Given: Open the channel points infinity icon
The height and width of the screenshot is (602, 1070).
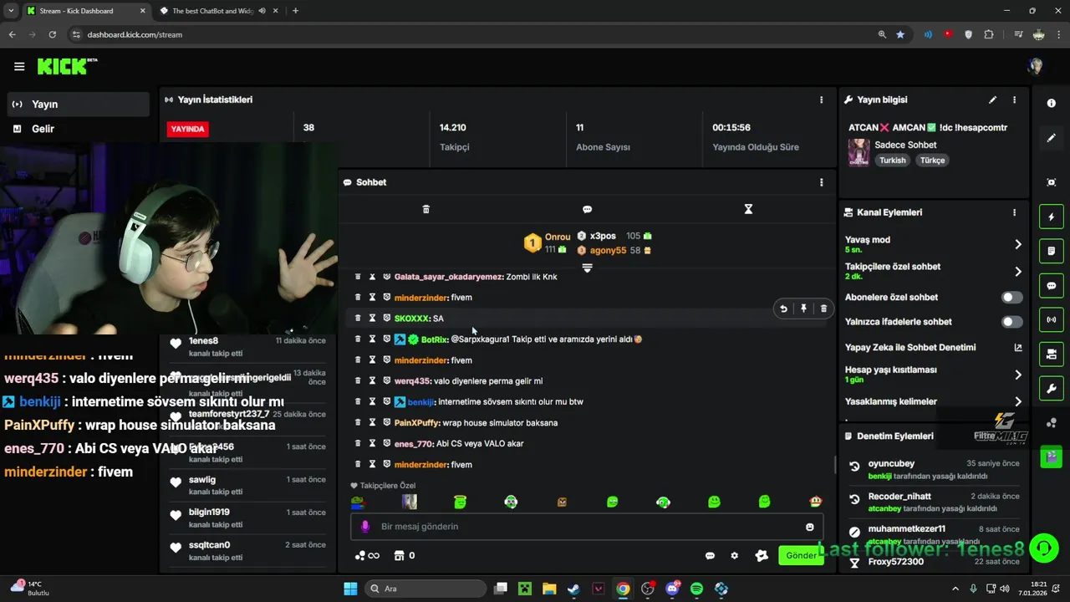Looking at the screenshot, I should (x=367, y=556).
